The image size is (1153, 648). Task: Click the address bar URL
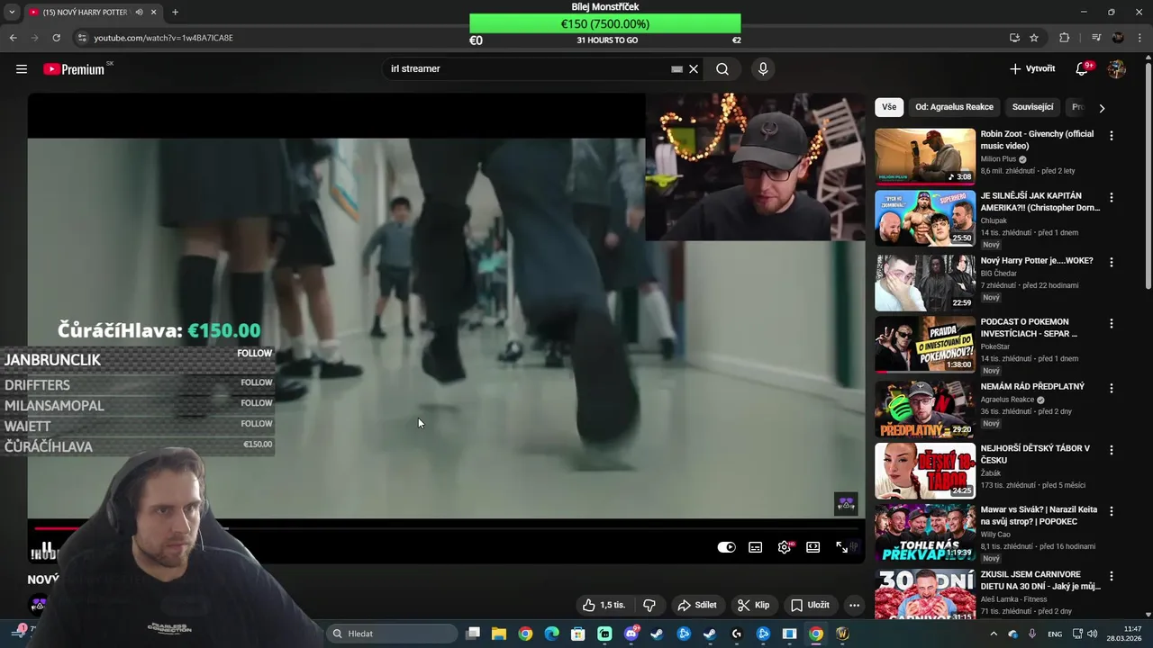click(163, 38)
